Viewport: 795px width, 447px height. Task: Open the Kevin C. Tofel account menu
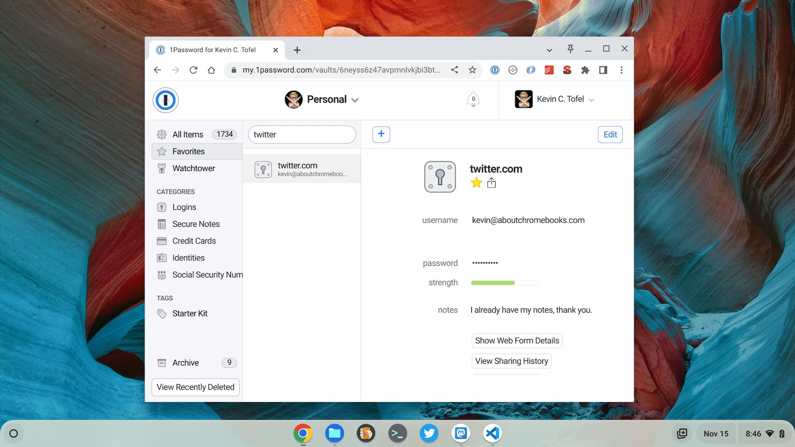[555, 99]
